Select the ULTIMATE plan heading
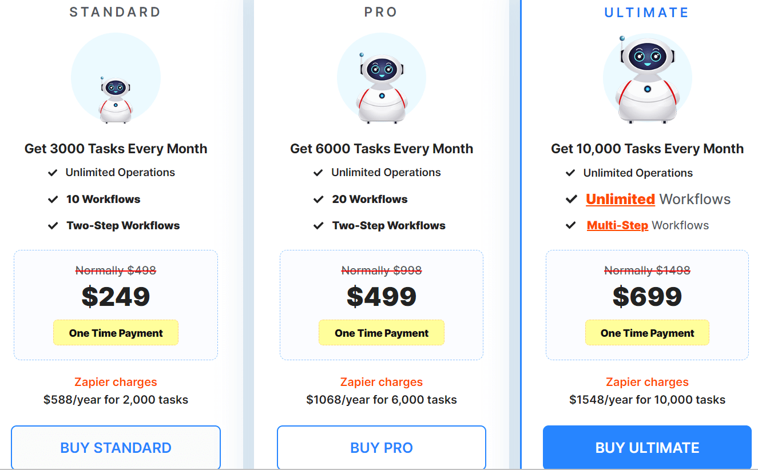The image size is (758, 470). click(x=646, y=13)
